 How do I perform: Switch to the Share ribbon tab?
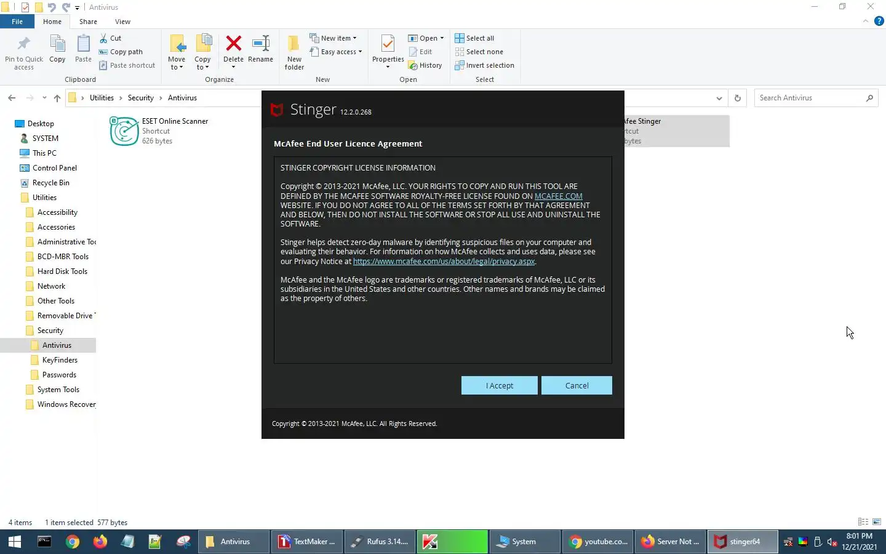tap(88, 22)
